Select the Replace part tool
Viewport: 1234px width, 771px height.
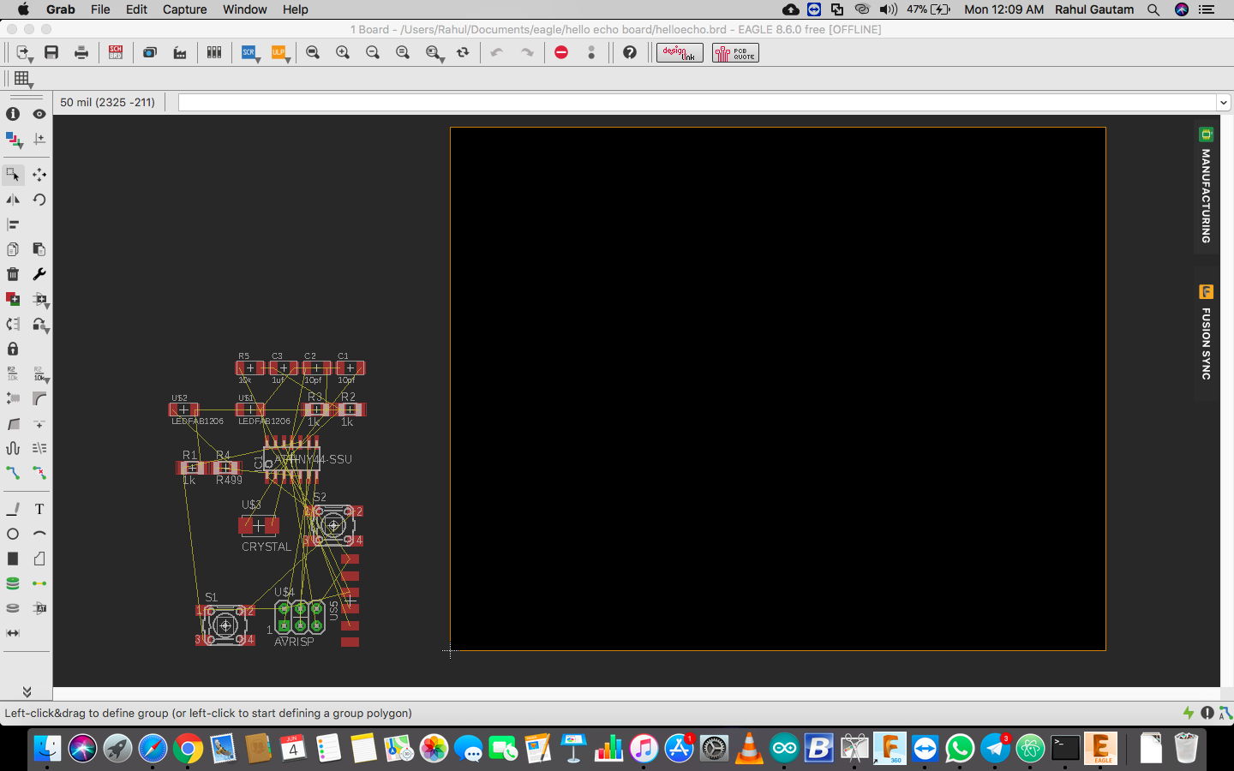point(13,324)
